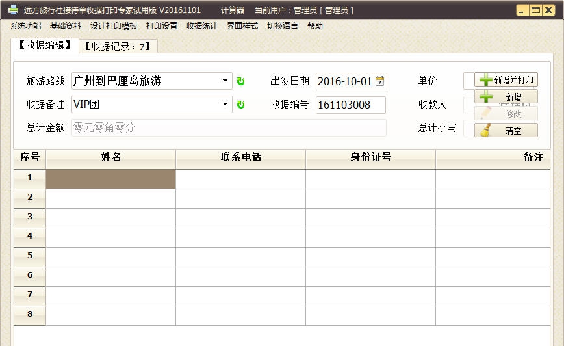Viewport: 564px width, 346px height.
Task: Minimize the window
Action: click(x=522, y=10)
